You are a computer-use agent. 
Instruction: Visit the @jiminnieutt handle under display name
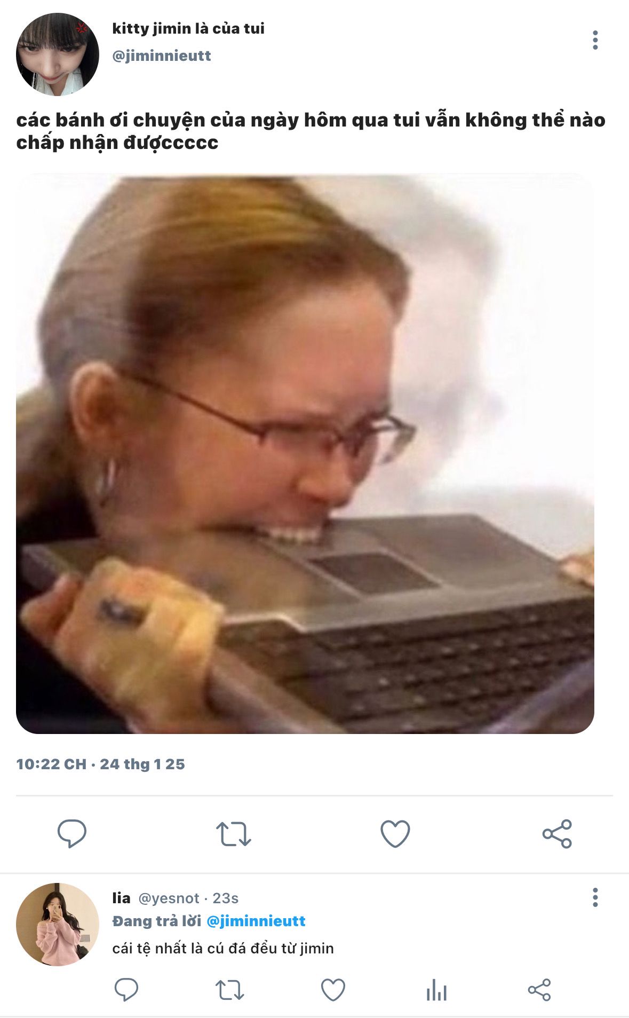click(x=162, y=56)
